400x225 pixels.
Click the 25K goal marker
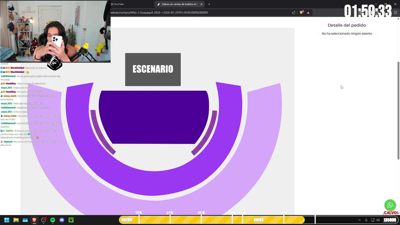coord(170,213)
